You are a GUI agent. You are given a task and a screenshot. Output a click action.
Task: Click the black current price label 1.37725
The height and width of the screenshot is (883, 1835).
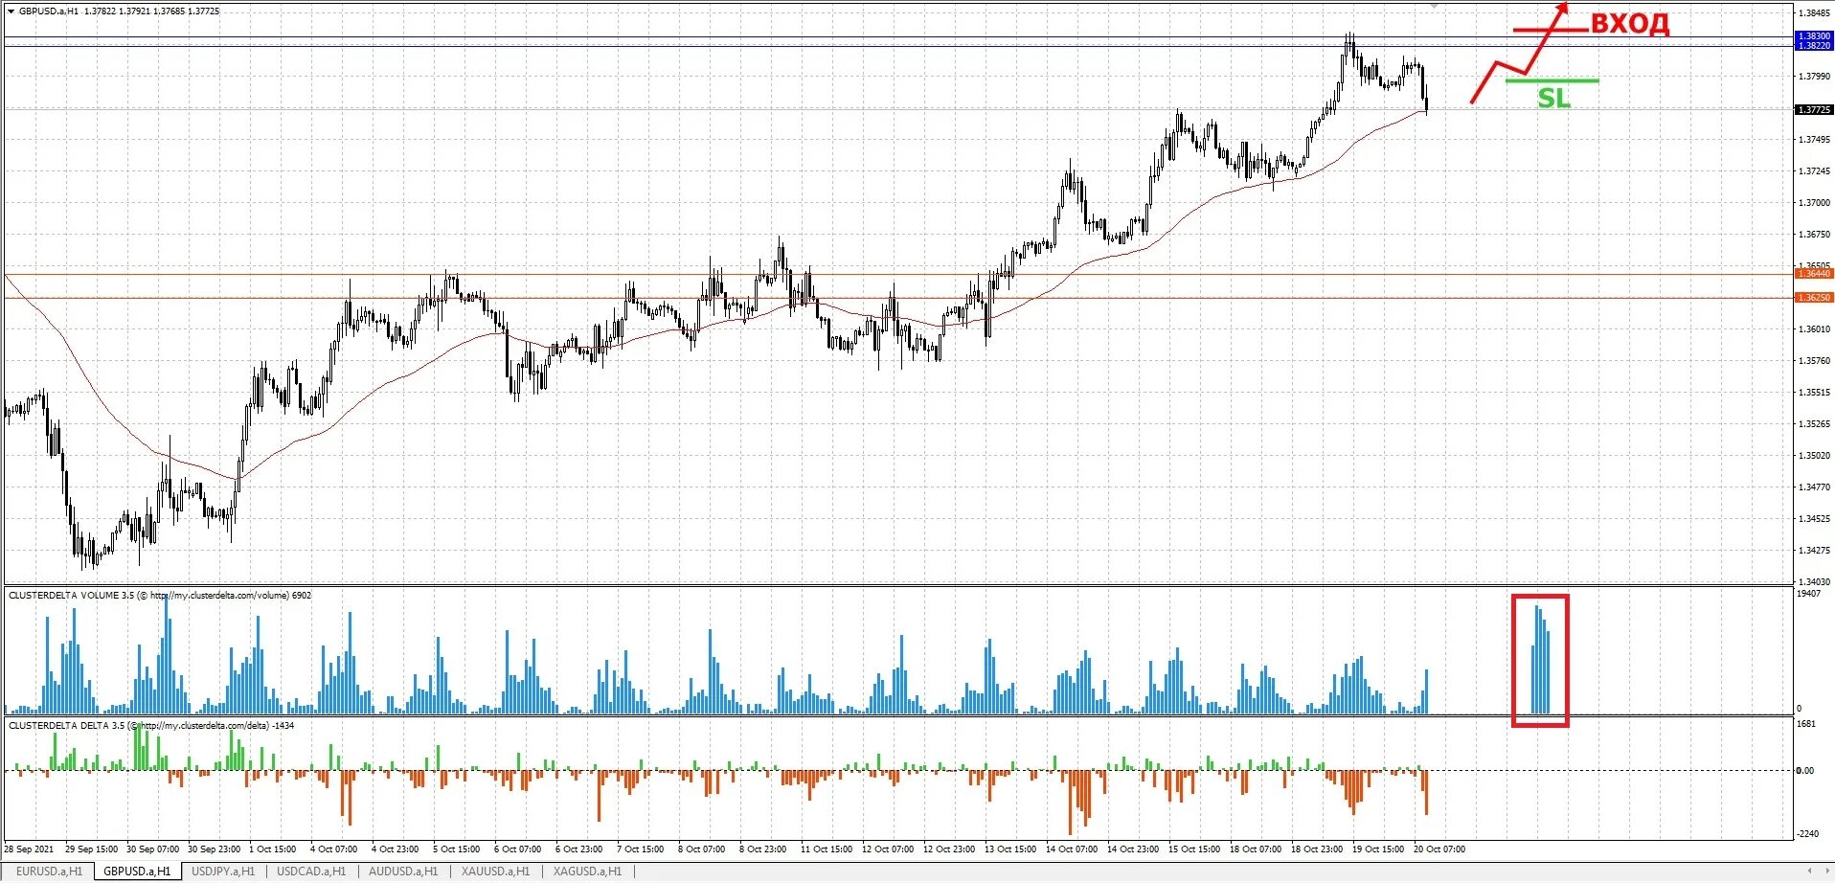click(x=1813, y=110)
